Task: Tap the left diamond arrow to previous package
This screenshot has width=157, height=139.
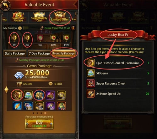Action: pos(6,90)
